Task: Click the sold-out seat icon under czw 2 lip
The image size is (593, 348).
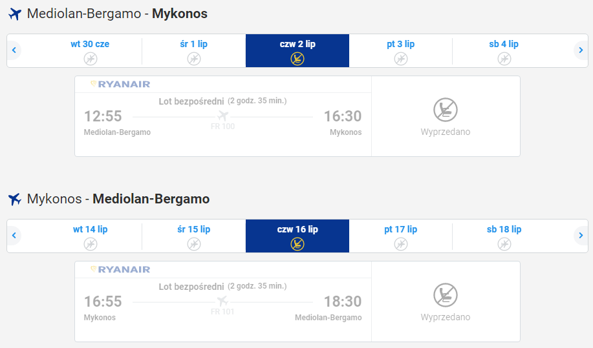Action: point(297,59)
